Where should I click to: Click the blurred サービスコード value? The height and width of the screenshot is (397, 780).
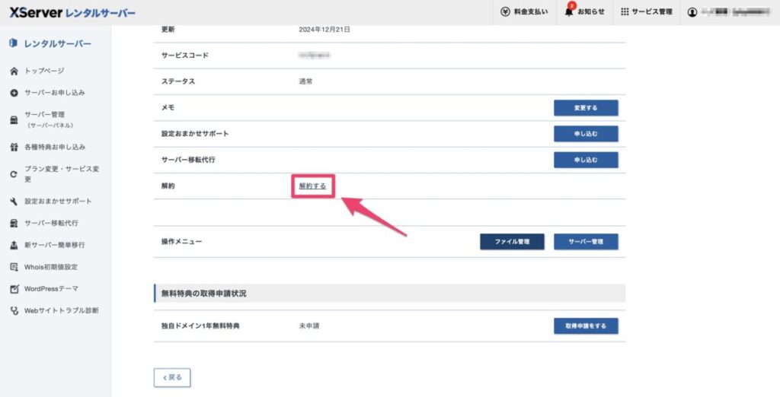click(315, 56)
